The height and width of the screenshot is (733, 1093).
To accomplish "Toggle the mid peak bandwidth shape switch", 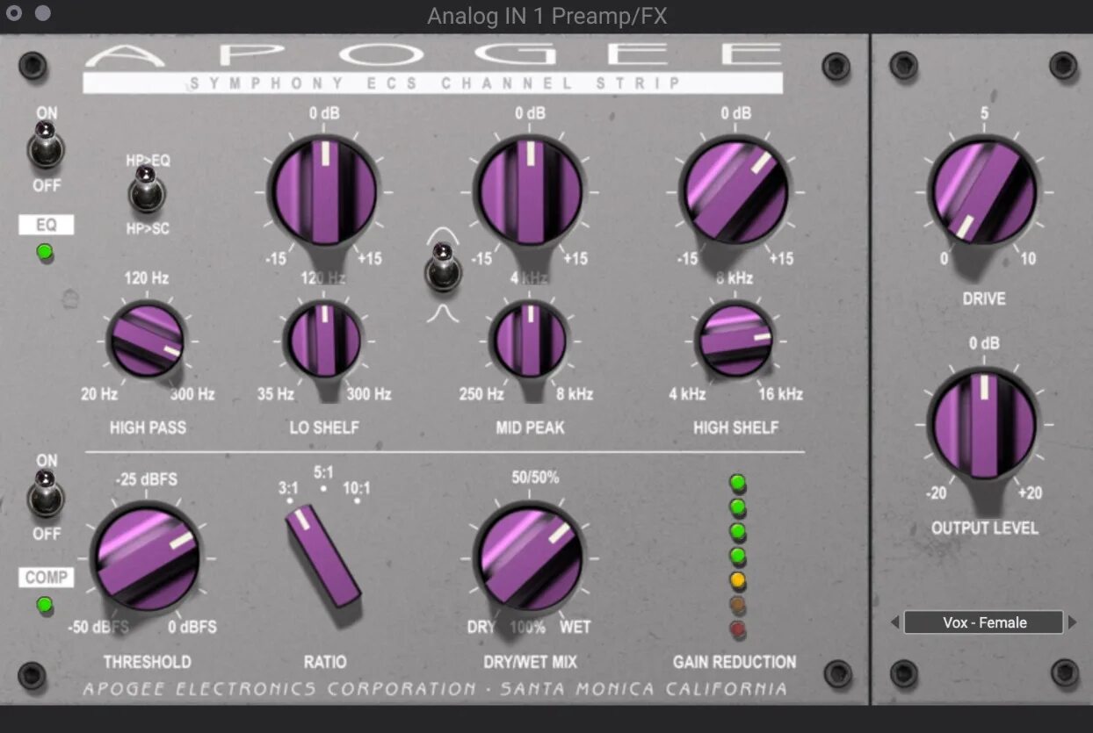I will pos(443,268).
